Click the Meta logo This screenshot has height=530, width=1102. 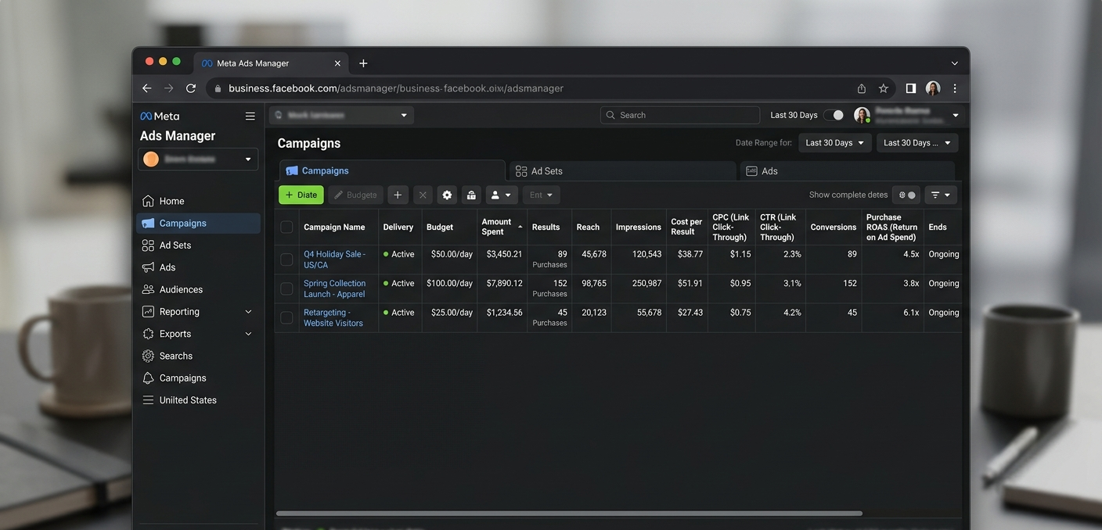click(x=160, y=116)
